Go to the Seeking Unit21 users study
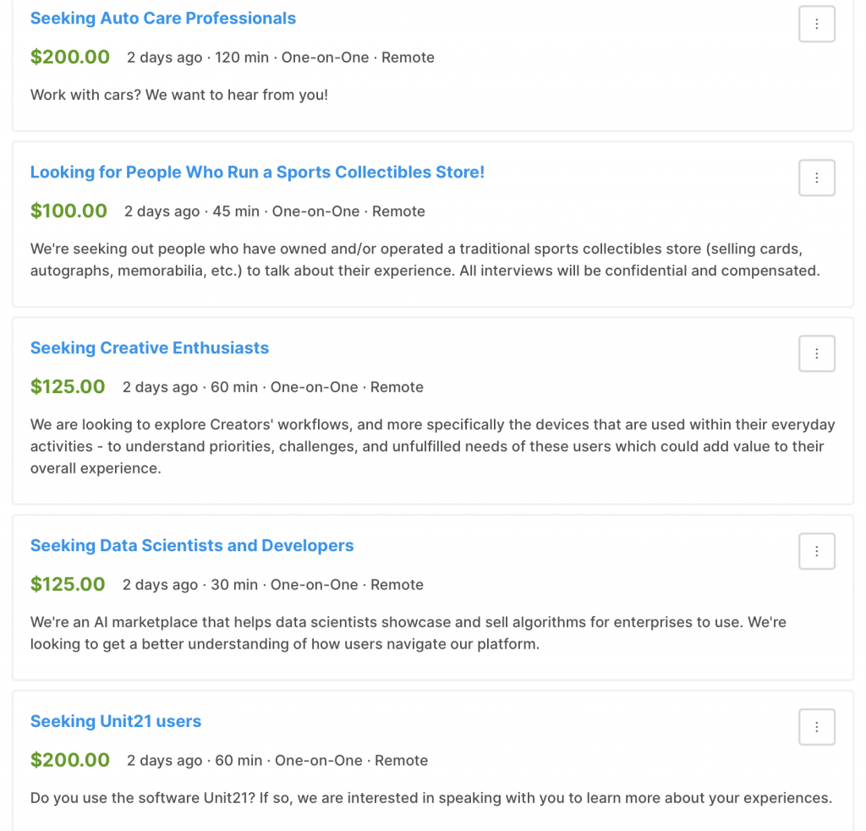866x831 pixels. 116,722
